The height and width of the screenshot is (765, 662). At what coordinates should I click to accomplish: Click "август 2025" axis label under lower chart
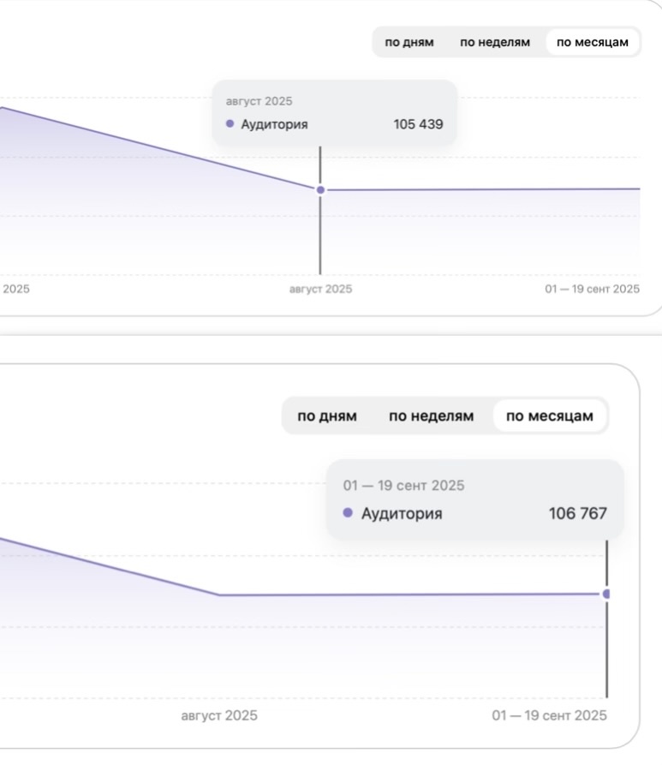click(219, 716)
